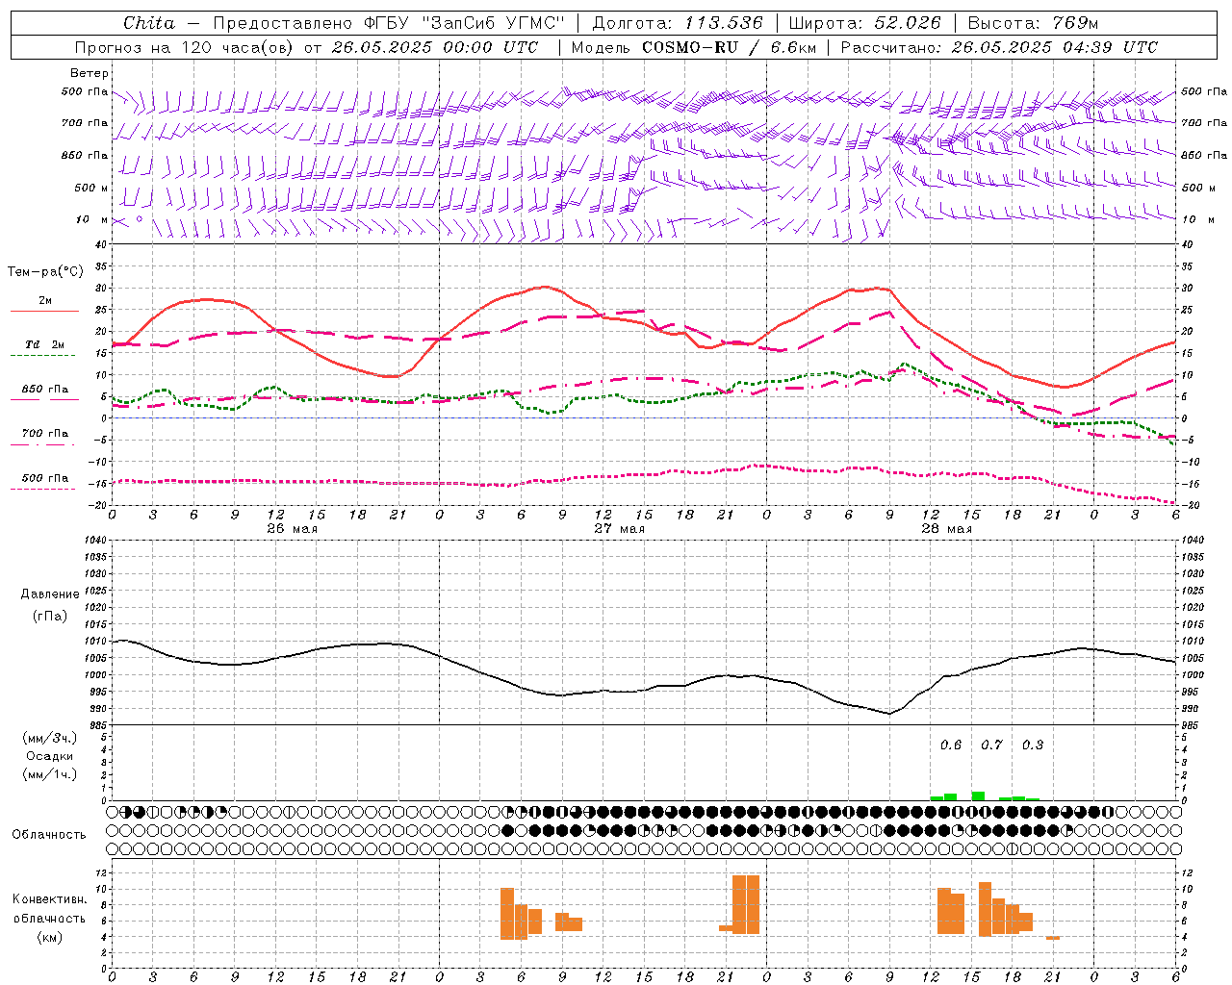The image size is (1232, 985).
Task: Click the dashed "Td 2м" dew point legend
Action: tap(44, 348)
